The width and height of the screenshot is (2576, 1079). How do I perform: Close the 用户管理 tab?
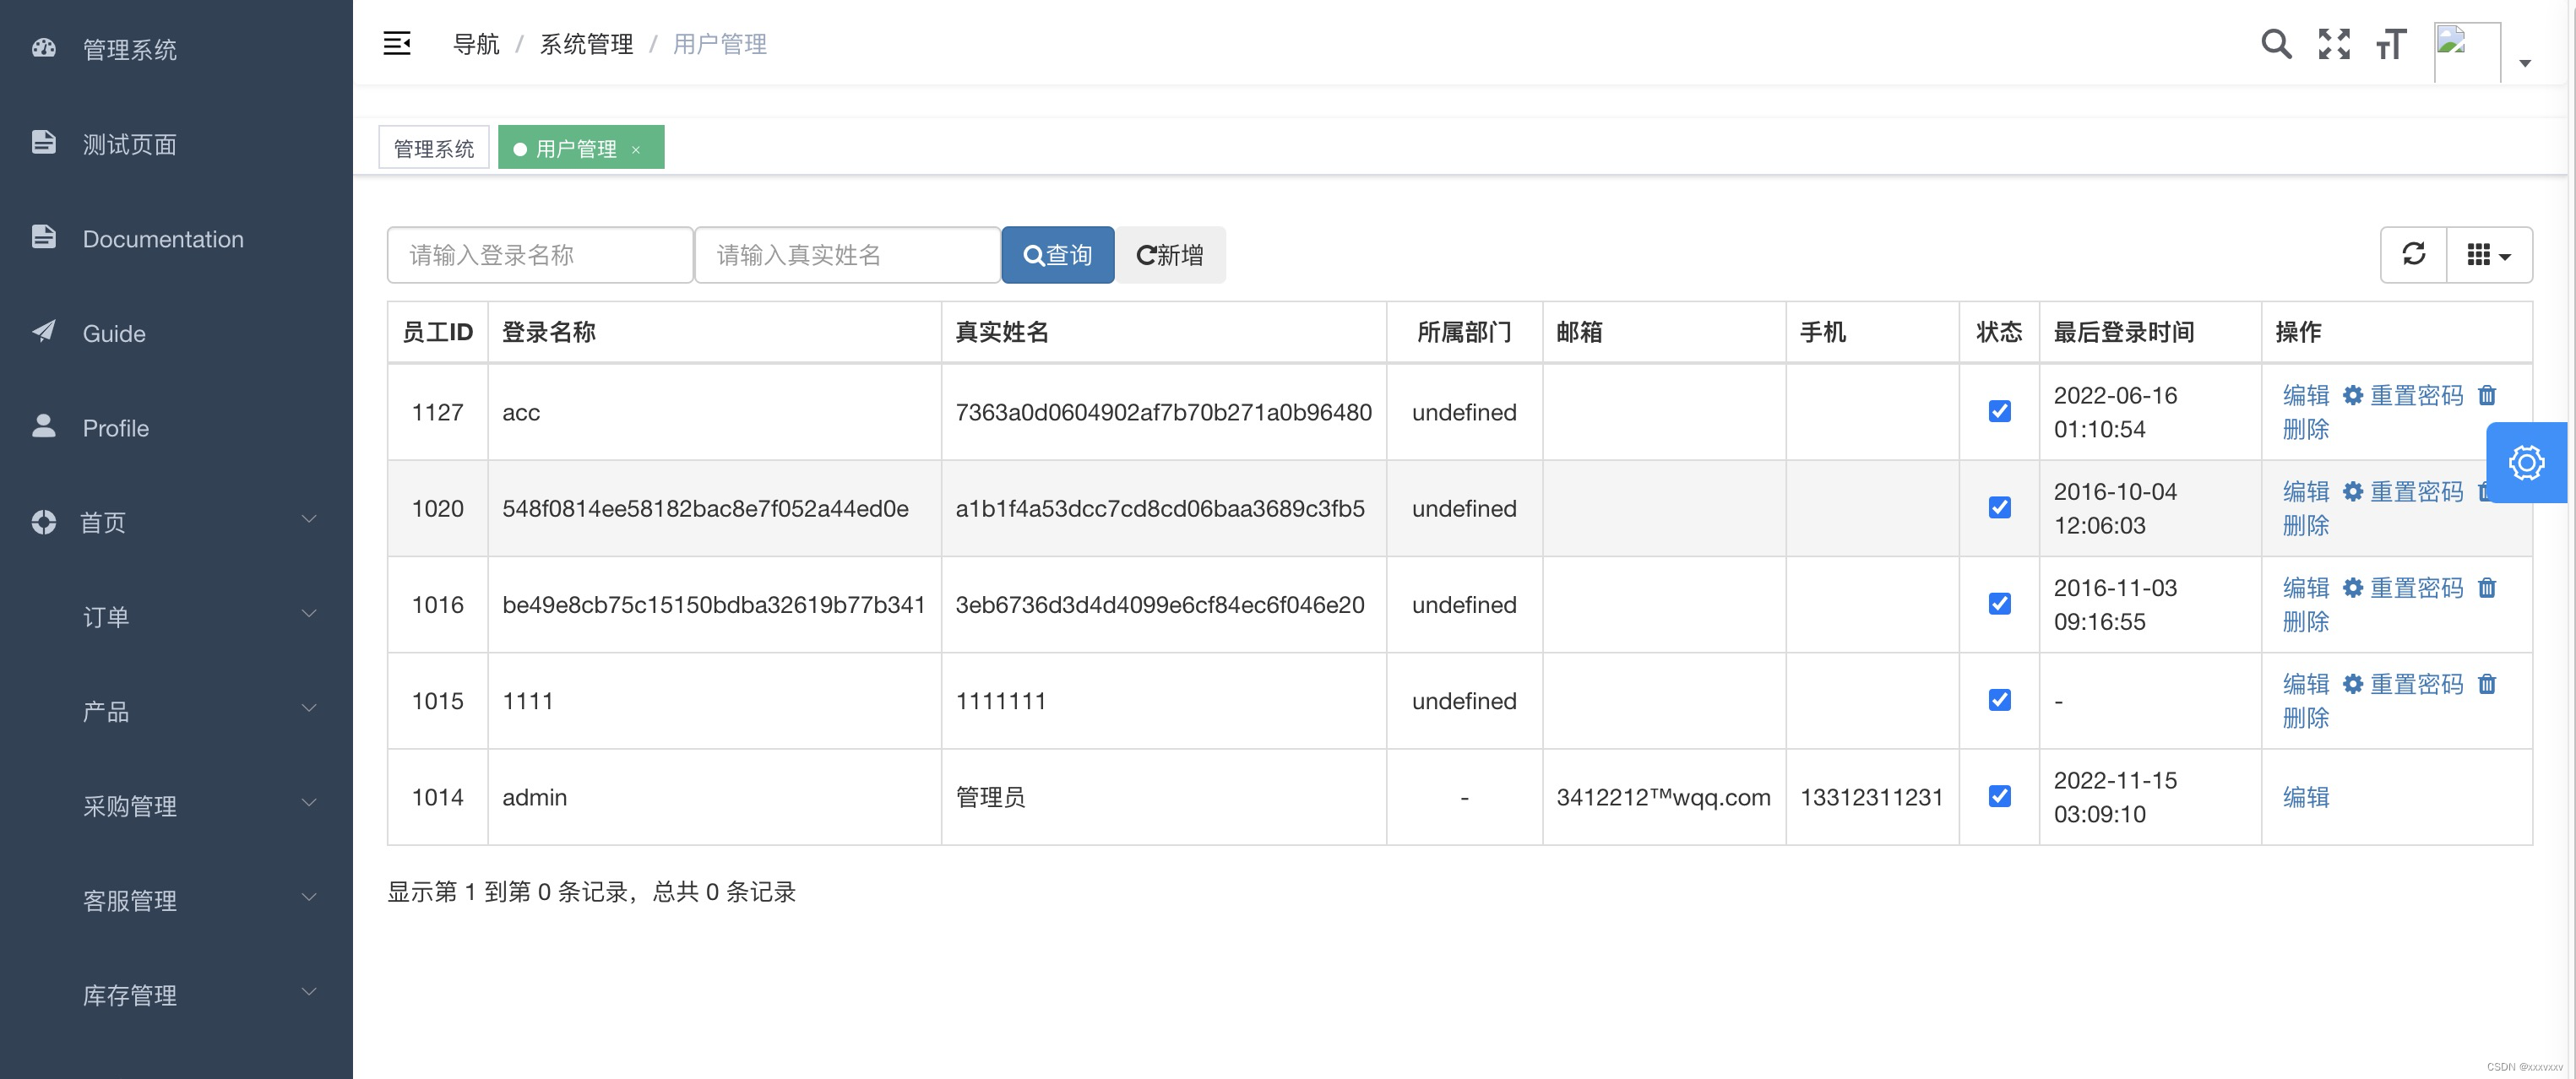[637, 149]
